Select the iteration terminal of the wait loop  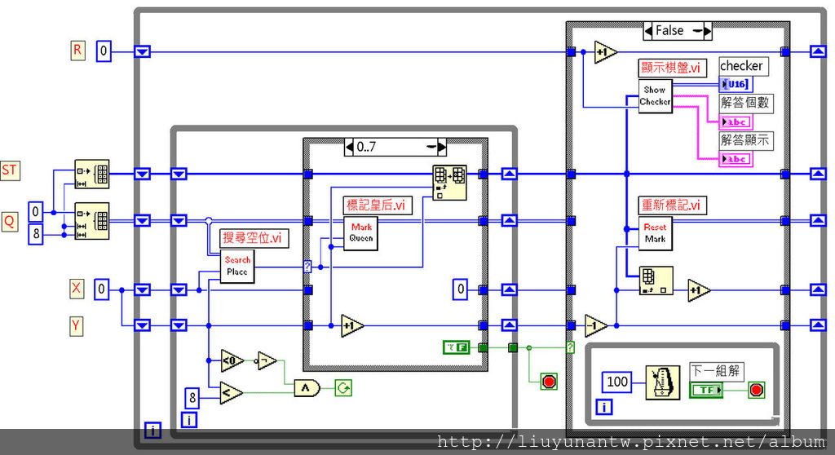pyautogui.click(x=604, y=407)
